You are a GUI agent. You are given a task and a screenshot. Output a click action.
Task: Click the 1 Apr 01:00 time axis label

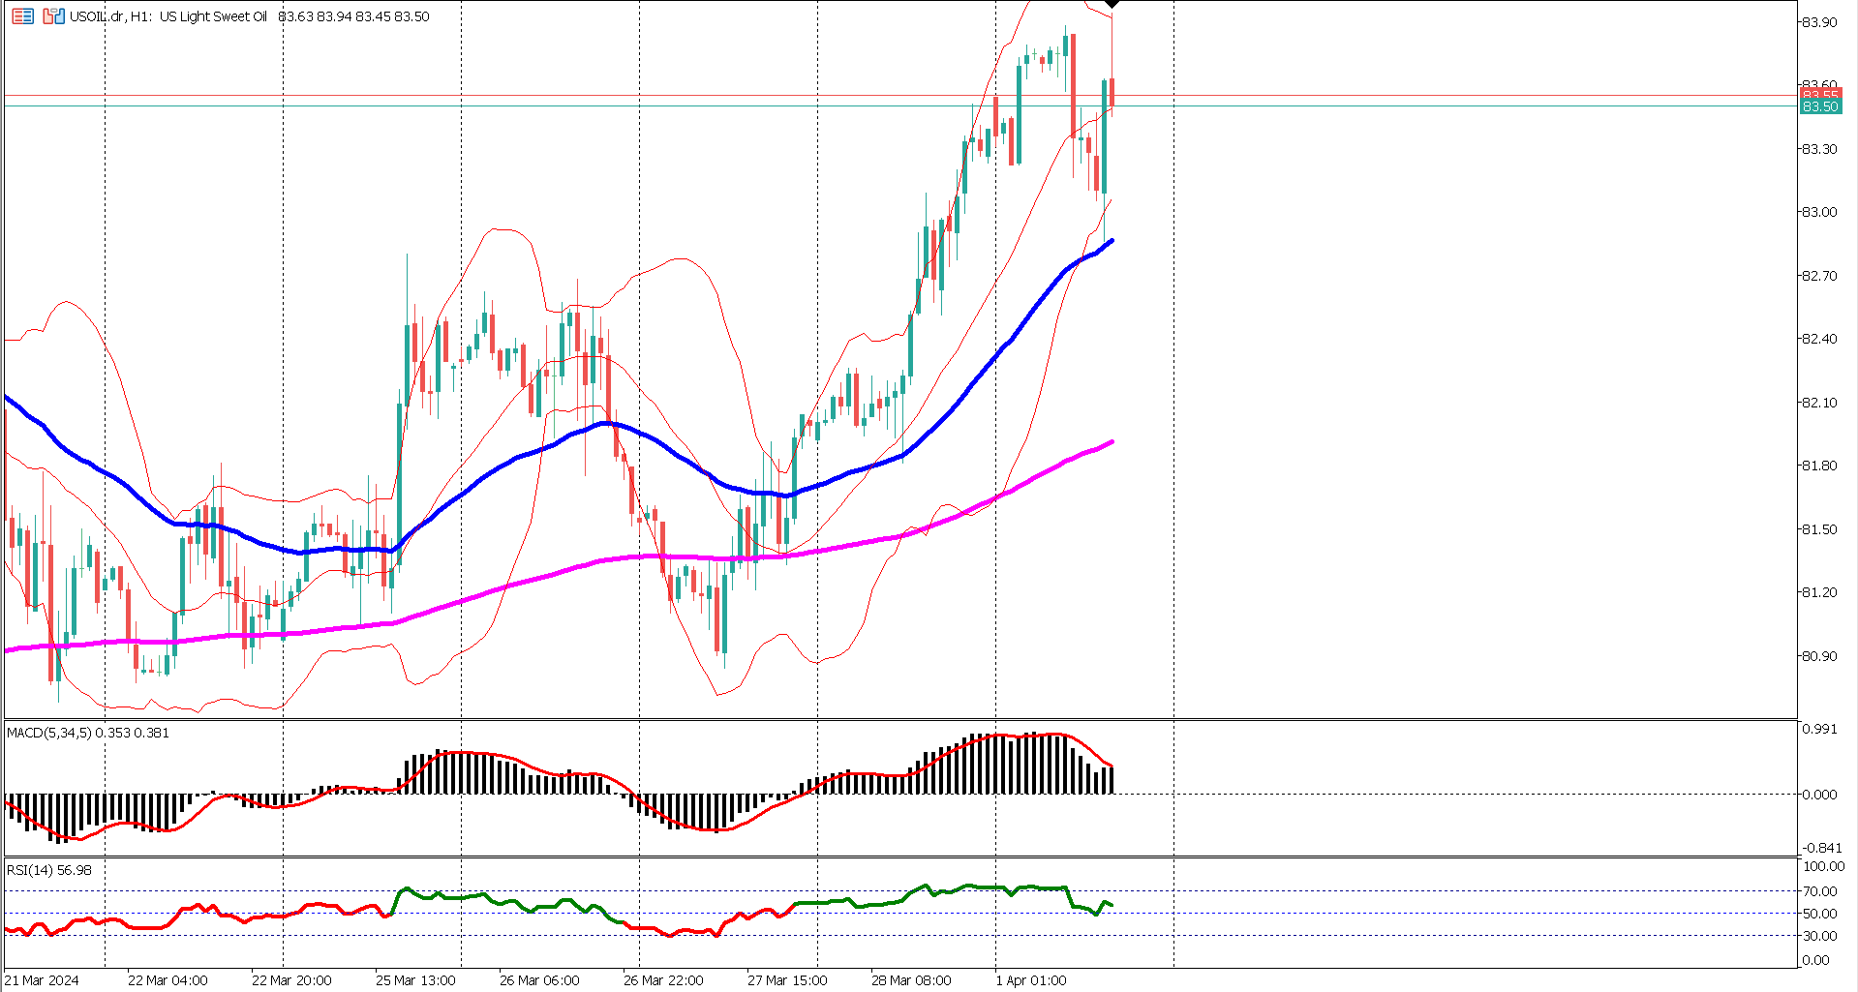click(1032, 979)
